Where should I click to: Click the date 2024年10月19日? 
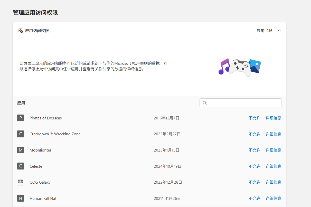[x=168, y=166]
